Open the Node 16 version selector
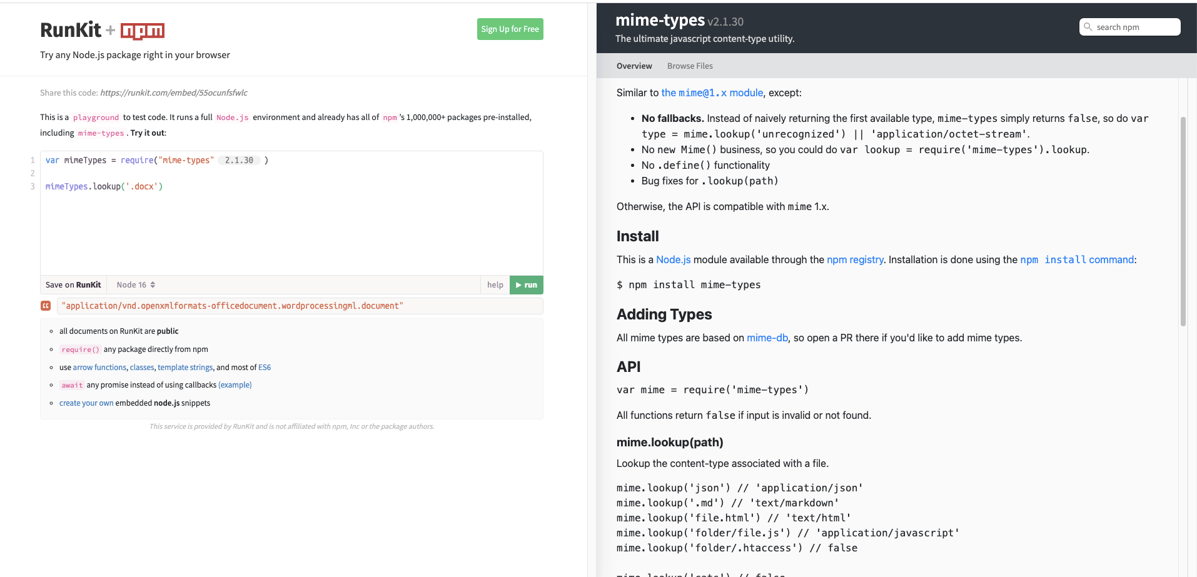The image size is (1197, 577). [134, 284]
